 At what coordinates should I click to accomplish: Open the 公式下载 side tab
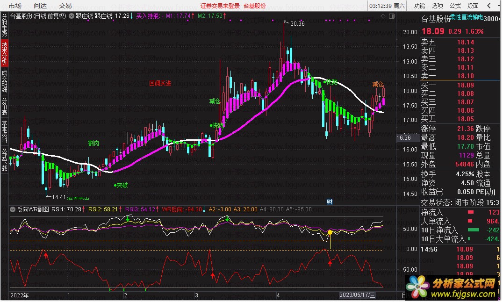coord(5,159)
